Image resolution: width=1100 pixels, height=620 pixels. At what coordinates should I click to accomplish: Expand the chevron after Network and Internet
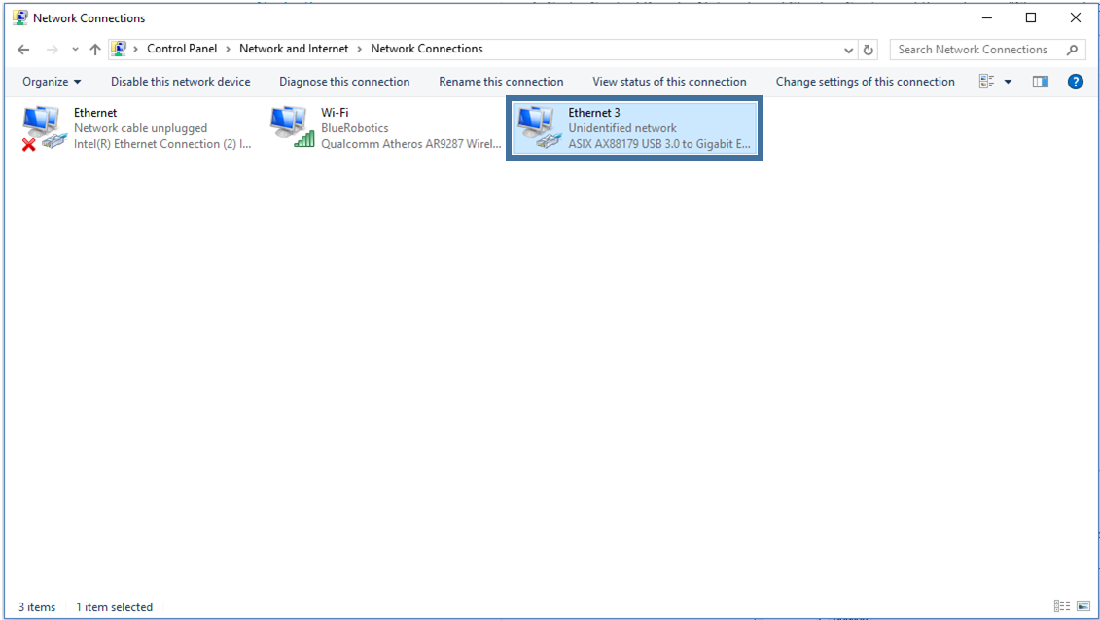359,49
